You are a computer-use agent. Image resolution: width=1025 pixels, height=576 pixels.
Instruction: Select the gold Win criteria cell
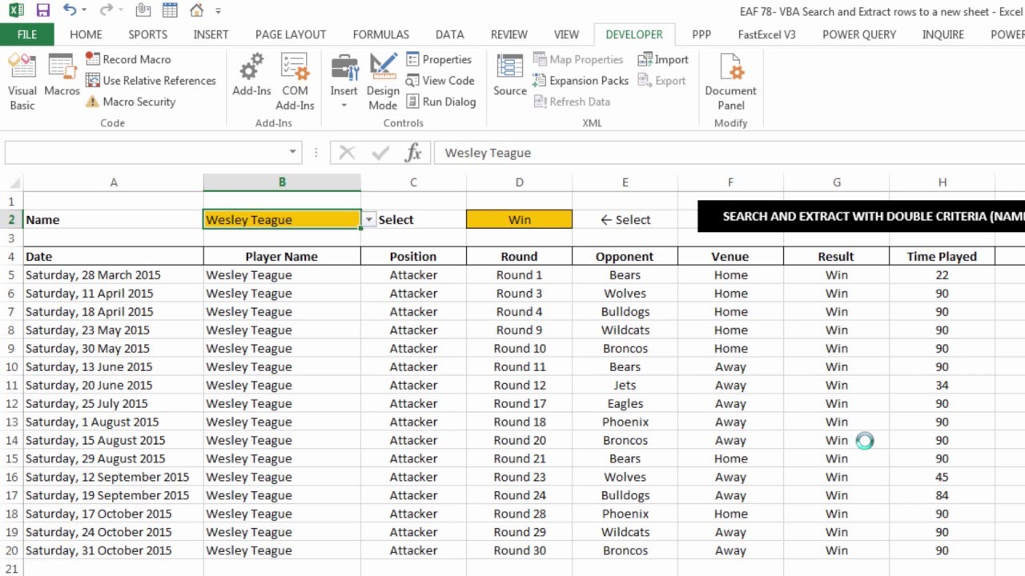pyautogui.click(x=519, y=220)
